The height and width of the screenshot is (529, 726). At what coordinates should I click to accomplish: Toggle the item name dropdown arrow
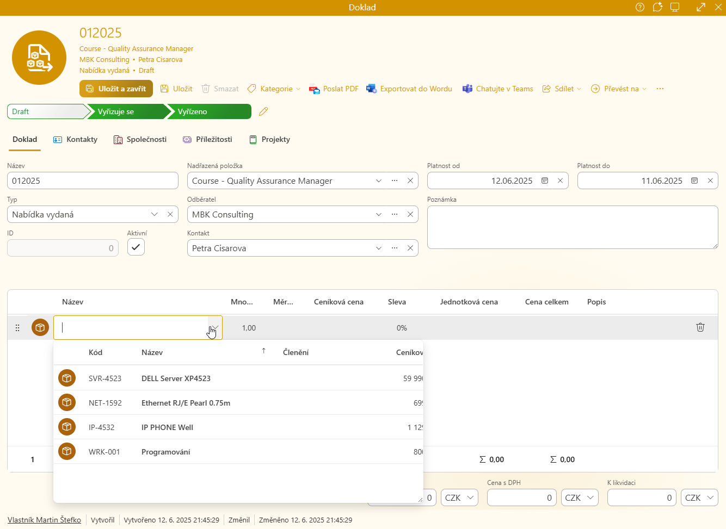click(216, 327)
